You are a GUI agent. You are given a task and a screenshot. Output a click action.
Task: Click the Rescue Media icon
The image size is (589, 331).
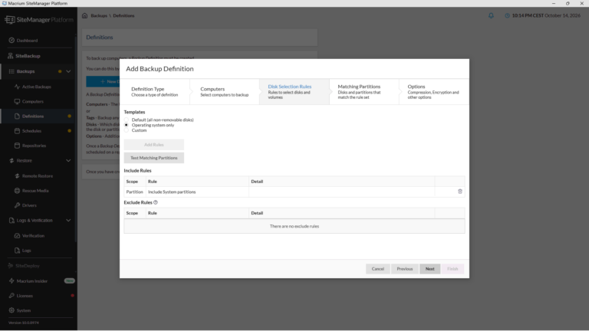click(x=17, y=191)
